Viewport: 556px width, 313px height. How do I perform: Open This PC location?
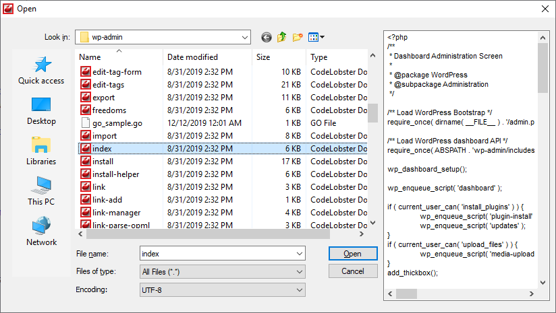[x=41, y=191]
